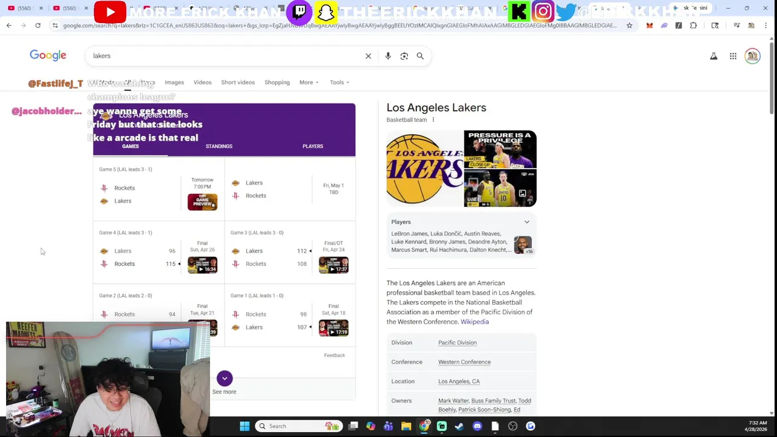Open Steam from the taskbar
Screen dimensions: 777x437
click(460, 426)
